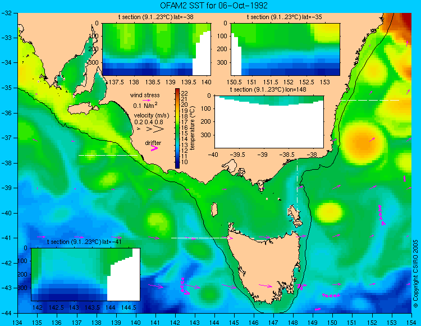Click longitude label '137' on bottom axis

point(76,322)
